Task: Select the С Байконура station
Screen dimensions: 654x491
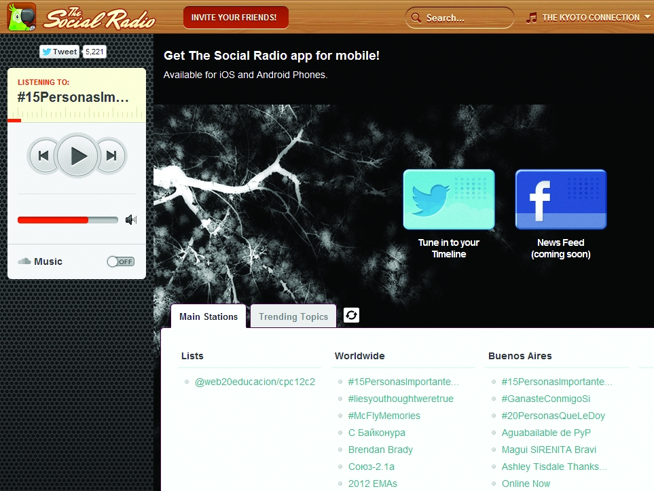Action: (x=376, y=433)
